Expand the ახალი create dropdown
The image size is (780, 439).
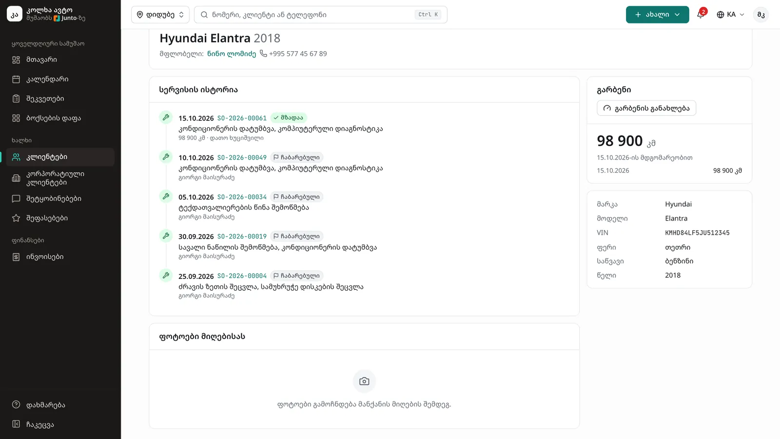click(x=657, y=15)
